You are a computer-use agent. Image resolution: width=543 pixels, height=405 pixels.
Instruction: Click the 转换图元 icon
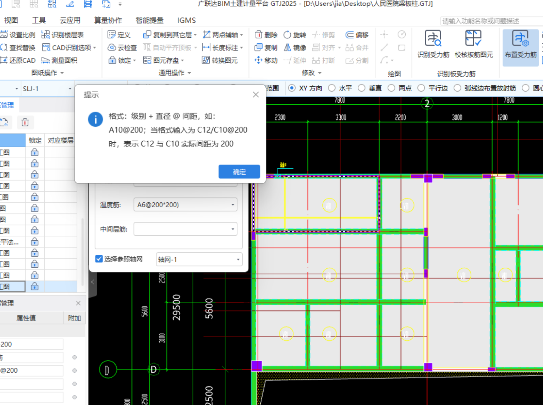click(206, 60)
